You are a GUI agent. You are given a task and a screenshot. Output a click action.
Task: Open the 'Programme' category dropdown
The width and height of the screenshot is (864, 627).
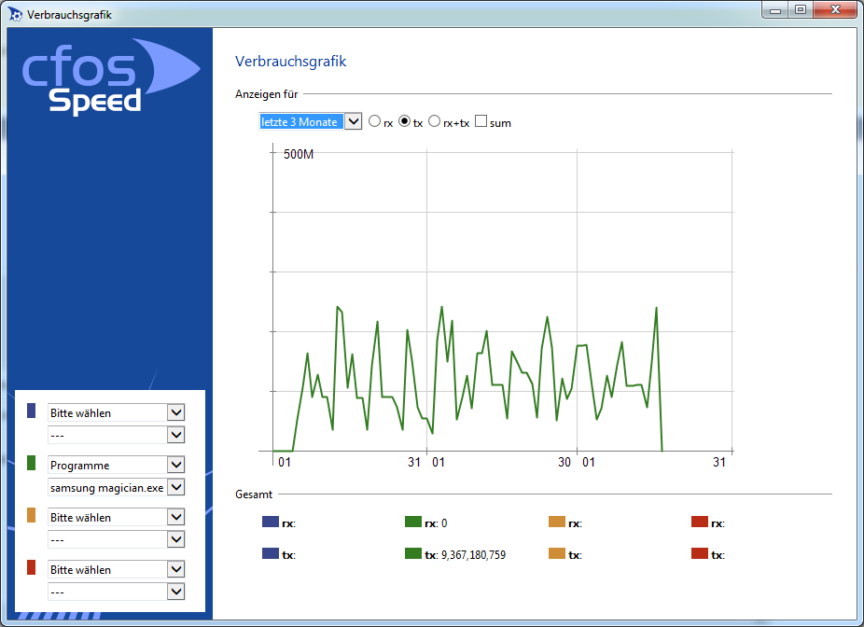point(117,465)
